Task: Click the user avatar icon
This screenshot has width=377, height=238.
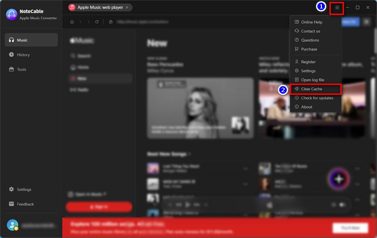Action: click(13, 225)
